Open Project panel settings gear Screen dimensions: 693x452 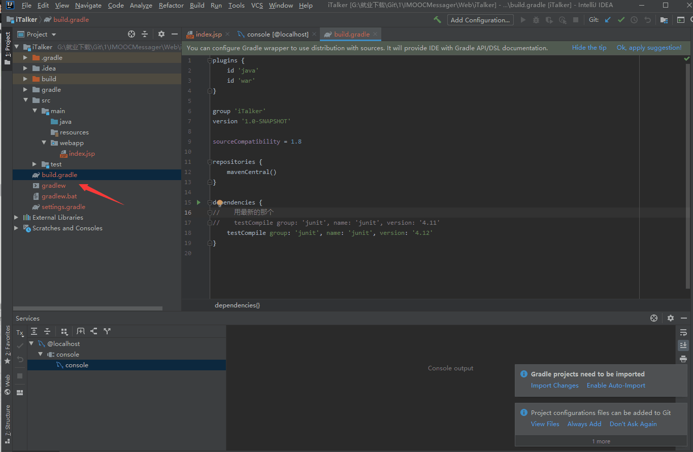tap(161, 34)
